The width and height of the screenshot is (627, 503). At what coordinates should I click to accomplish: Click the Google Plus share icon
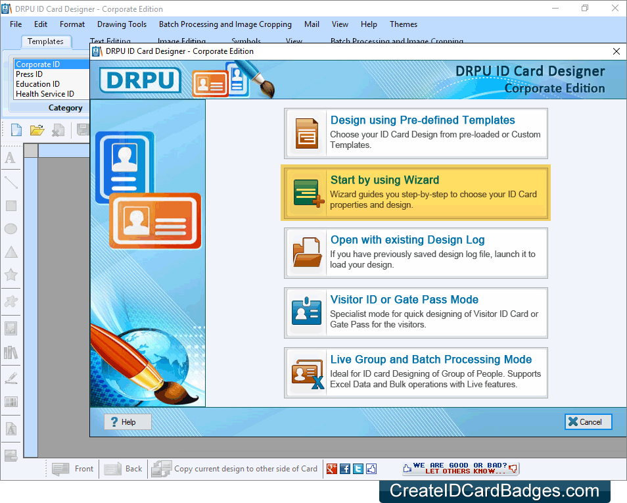pos(332,469)
